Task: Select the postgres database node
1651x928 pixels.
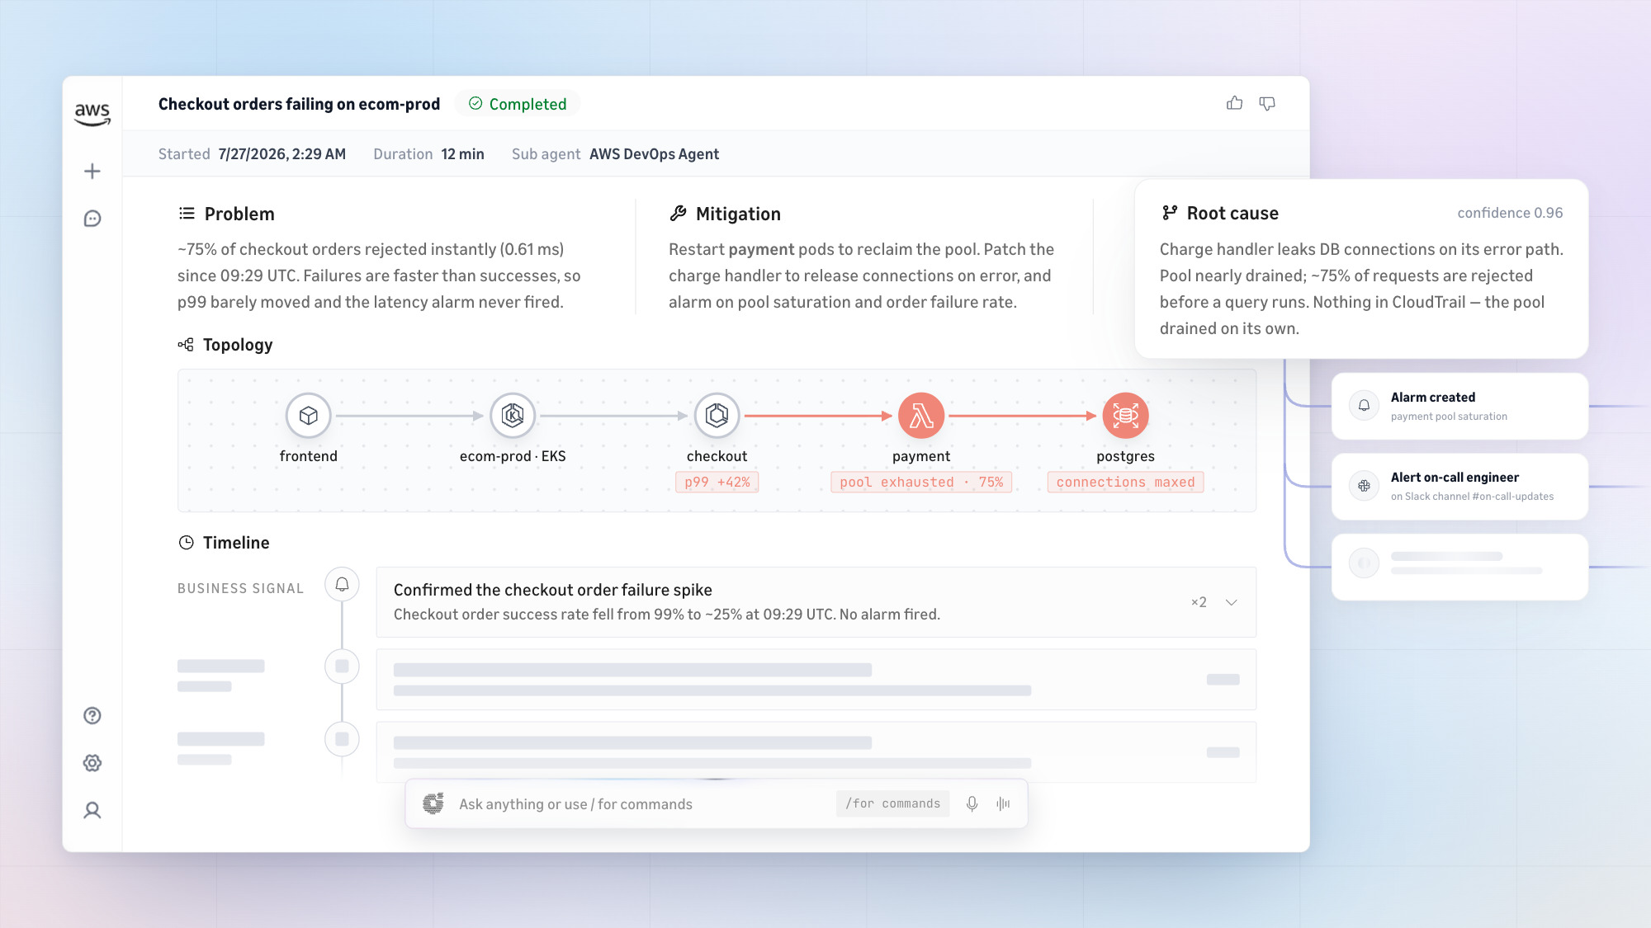Action: [x=1126, y=416]
